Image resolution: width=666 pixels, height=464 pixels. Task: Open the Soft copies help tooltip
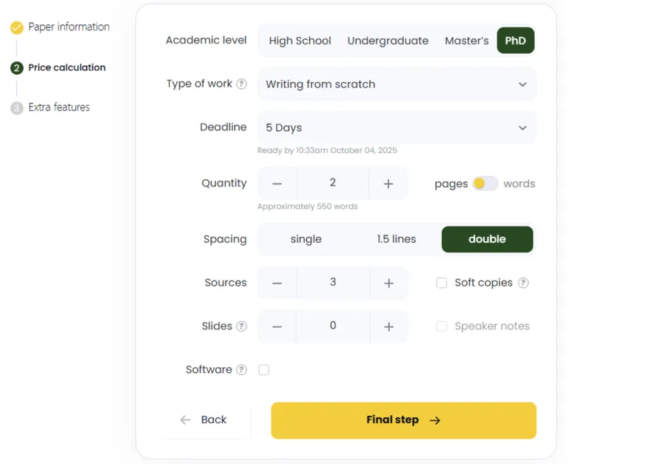point(522,282)
